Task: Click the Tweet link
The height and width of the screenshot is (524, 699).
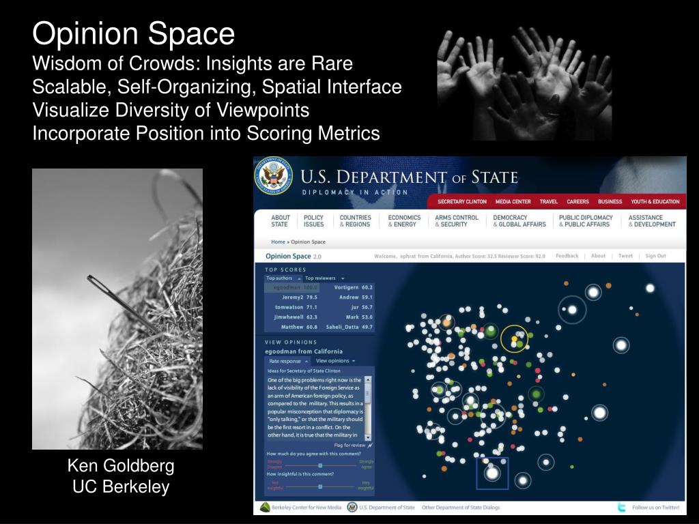Action: click(x=625, y=256)
